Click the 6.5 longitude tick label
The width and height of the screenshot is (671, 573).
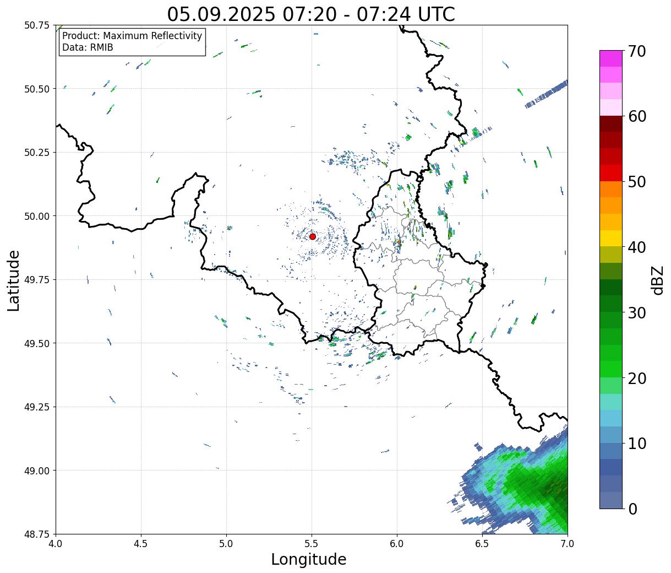coord(482,543)
